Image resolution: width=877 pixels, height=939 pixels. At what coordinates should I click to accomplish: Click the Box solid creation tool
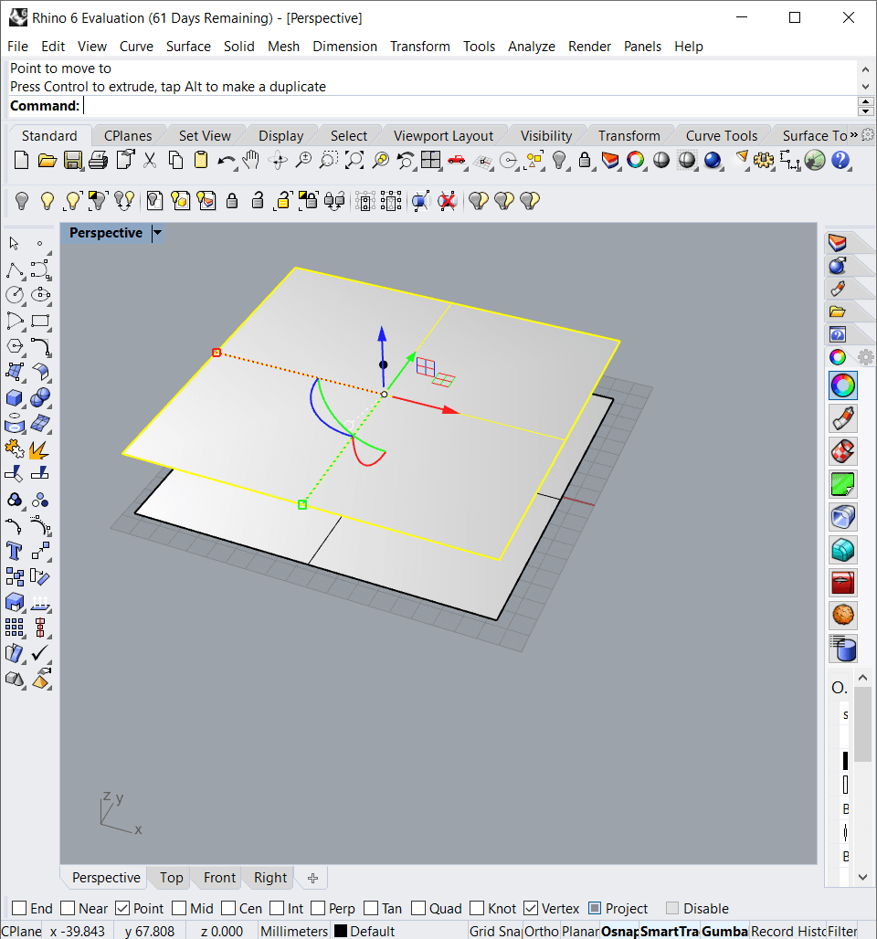(15, 397)
